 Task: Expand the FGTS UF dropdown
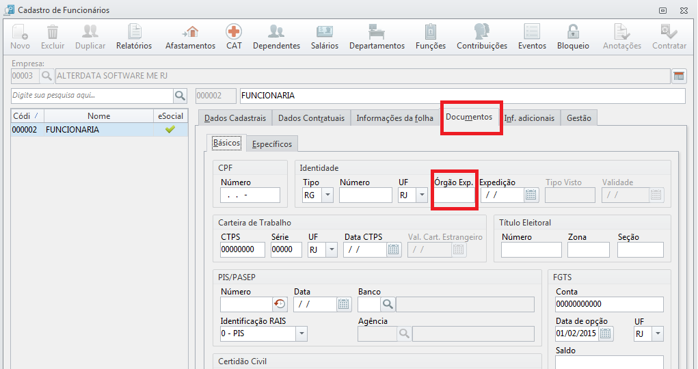658,334
